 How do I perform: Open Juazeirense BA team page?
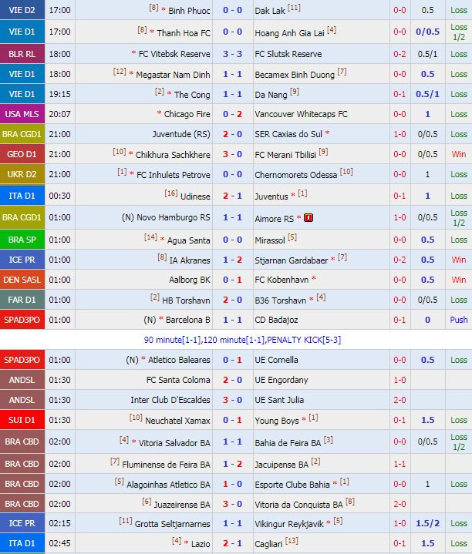coord(182,505)
